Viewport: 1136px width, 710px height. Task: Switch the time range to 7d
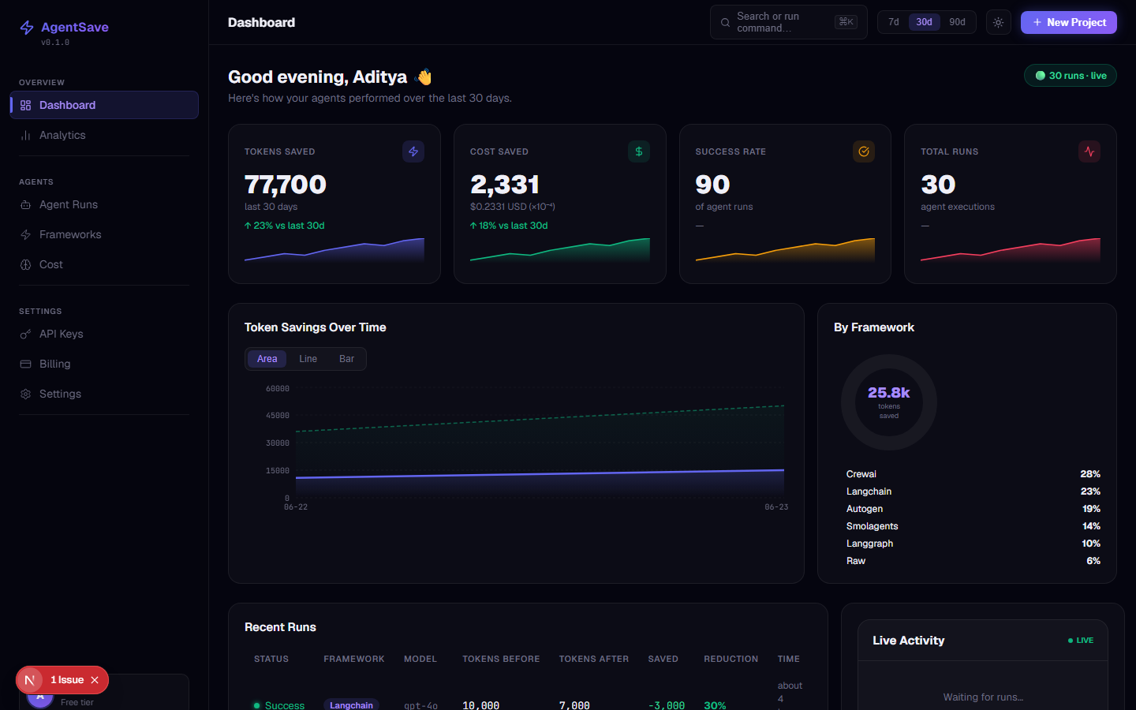894,22
